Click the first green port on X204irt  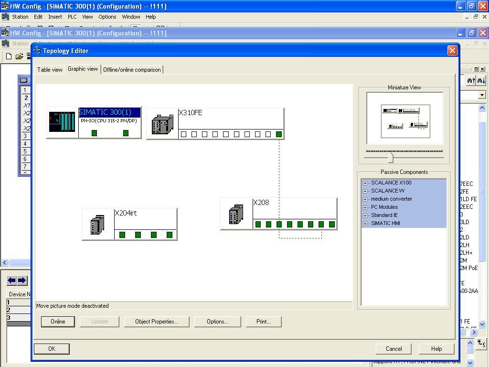pos(122,235)
